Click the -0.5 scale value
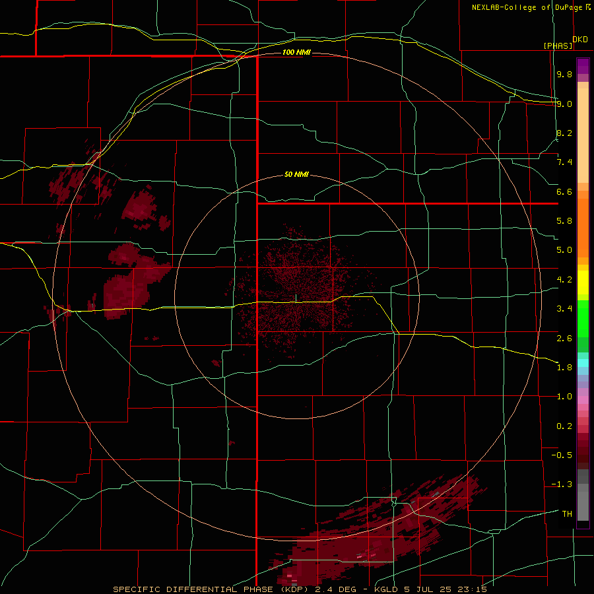The height and width of the screenshot is (594, 594). coord(562,455)
